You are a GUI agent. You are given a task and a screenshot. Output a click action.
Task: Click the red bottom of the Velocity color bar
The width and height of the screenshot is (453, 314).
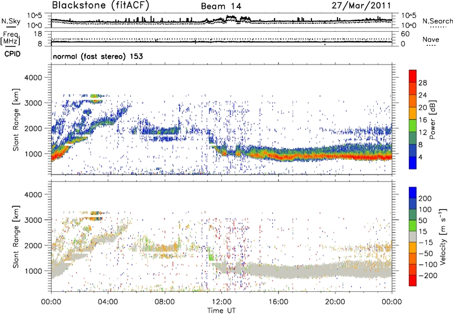pyautogui.click(x=413, y=281)
